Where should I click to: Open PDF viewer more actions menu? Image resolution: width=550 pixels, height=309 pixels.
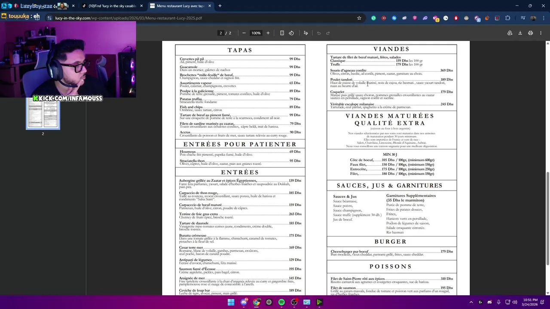pos(541,33)
